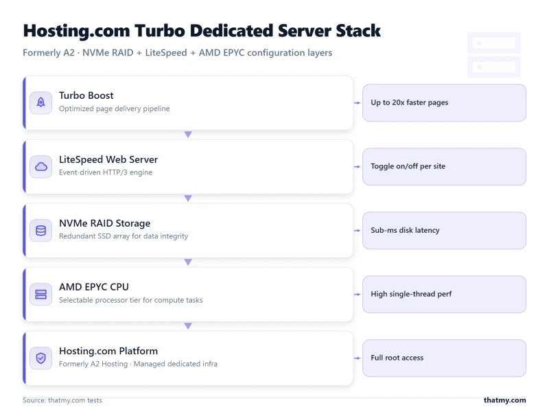549x414 pixels.
Task: Click the subtitle starting 'Formerly A2 · NVMe RAID'
Action: [x=177, y=53]
